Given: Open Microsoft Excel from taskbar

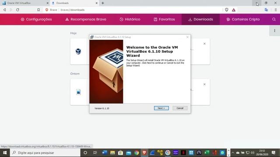Looking at the screenshot, I should (207, 153).
